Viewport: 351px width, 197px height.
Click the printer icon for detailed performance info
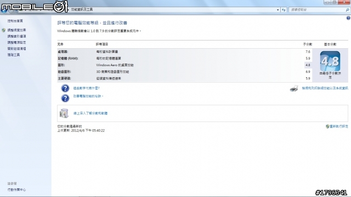point(294,89)
